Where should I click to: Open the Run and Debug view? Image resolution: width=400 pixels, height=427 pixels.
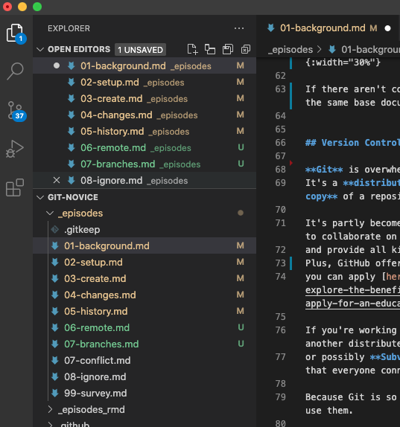pos(15,150)
